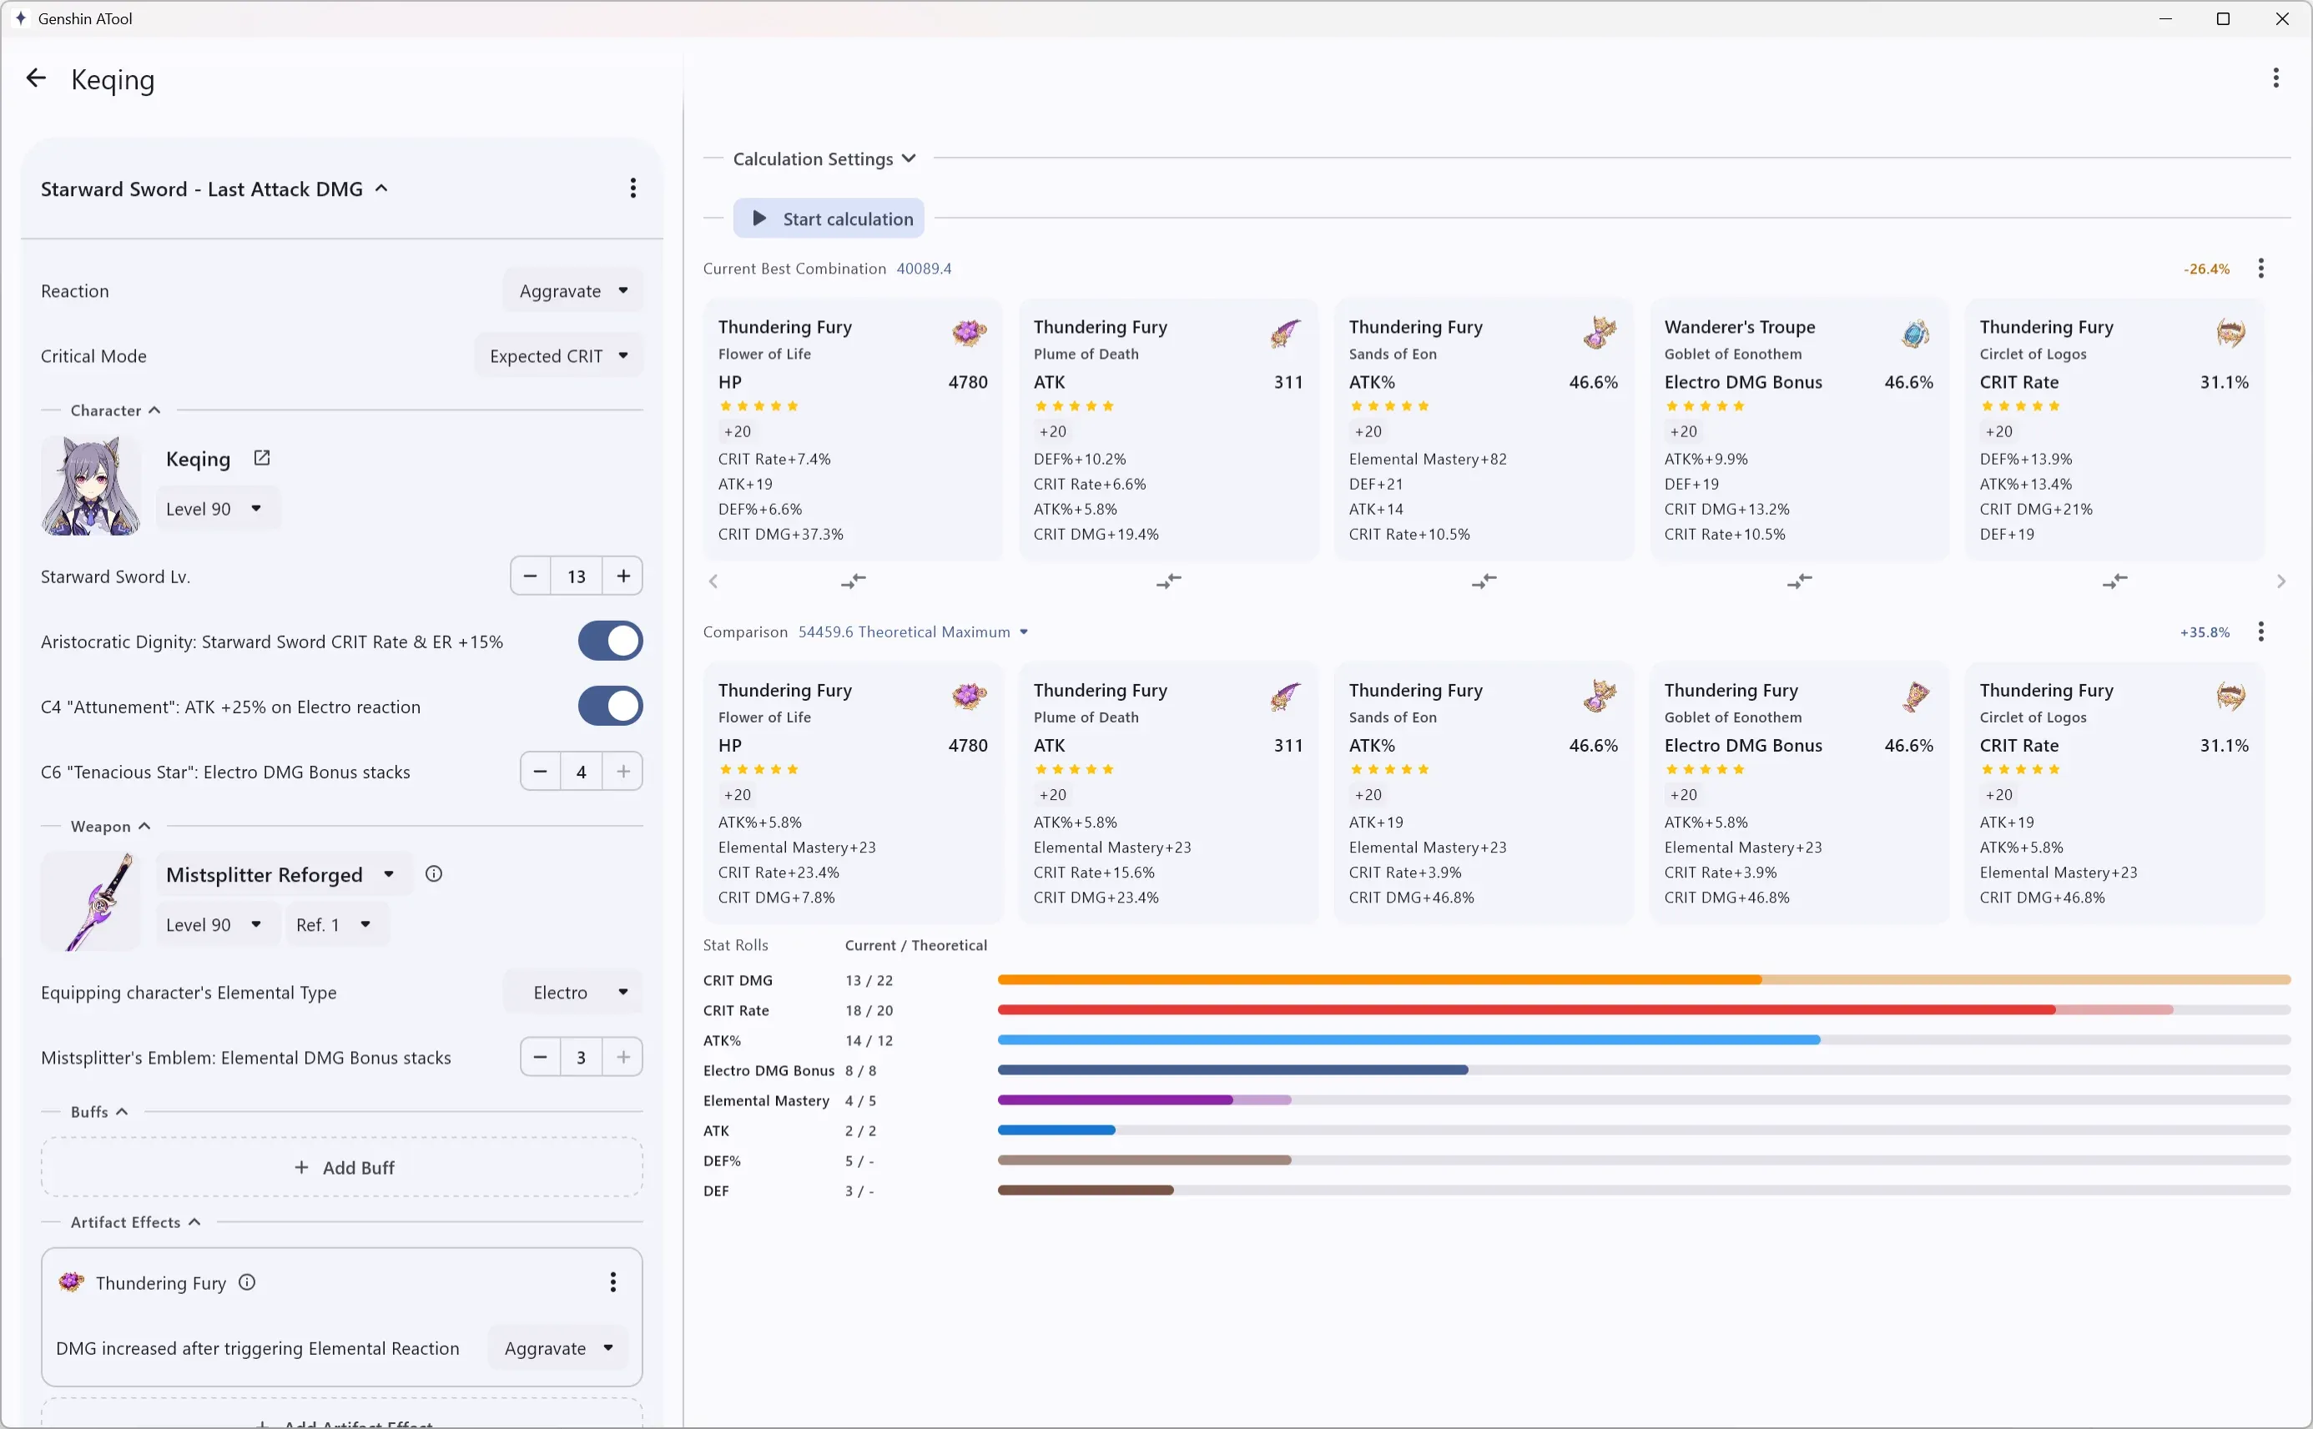2313x1429 pixels.
Task: Swap the Goblet of Eonothem artifact
Action: (1799, 581)
